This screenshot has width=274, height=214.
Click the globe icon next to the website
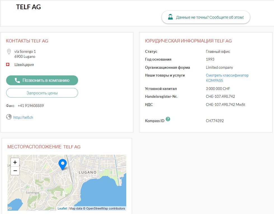pyautogui.click(x=9, y=117)
